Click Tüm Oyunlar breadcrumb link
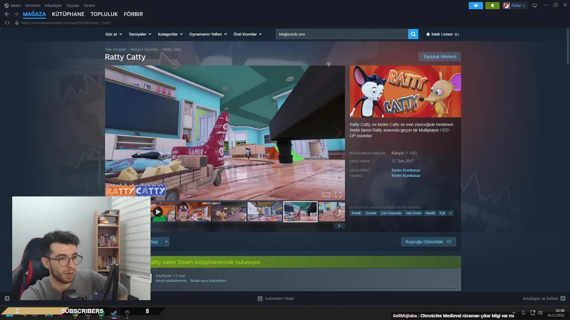 pos(115,49)
